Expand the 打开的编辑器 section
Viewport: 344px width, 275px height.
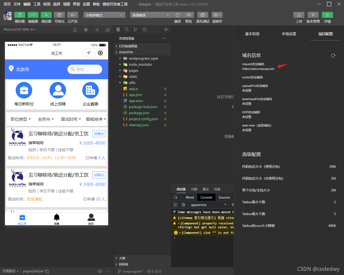(142, 46)
